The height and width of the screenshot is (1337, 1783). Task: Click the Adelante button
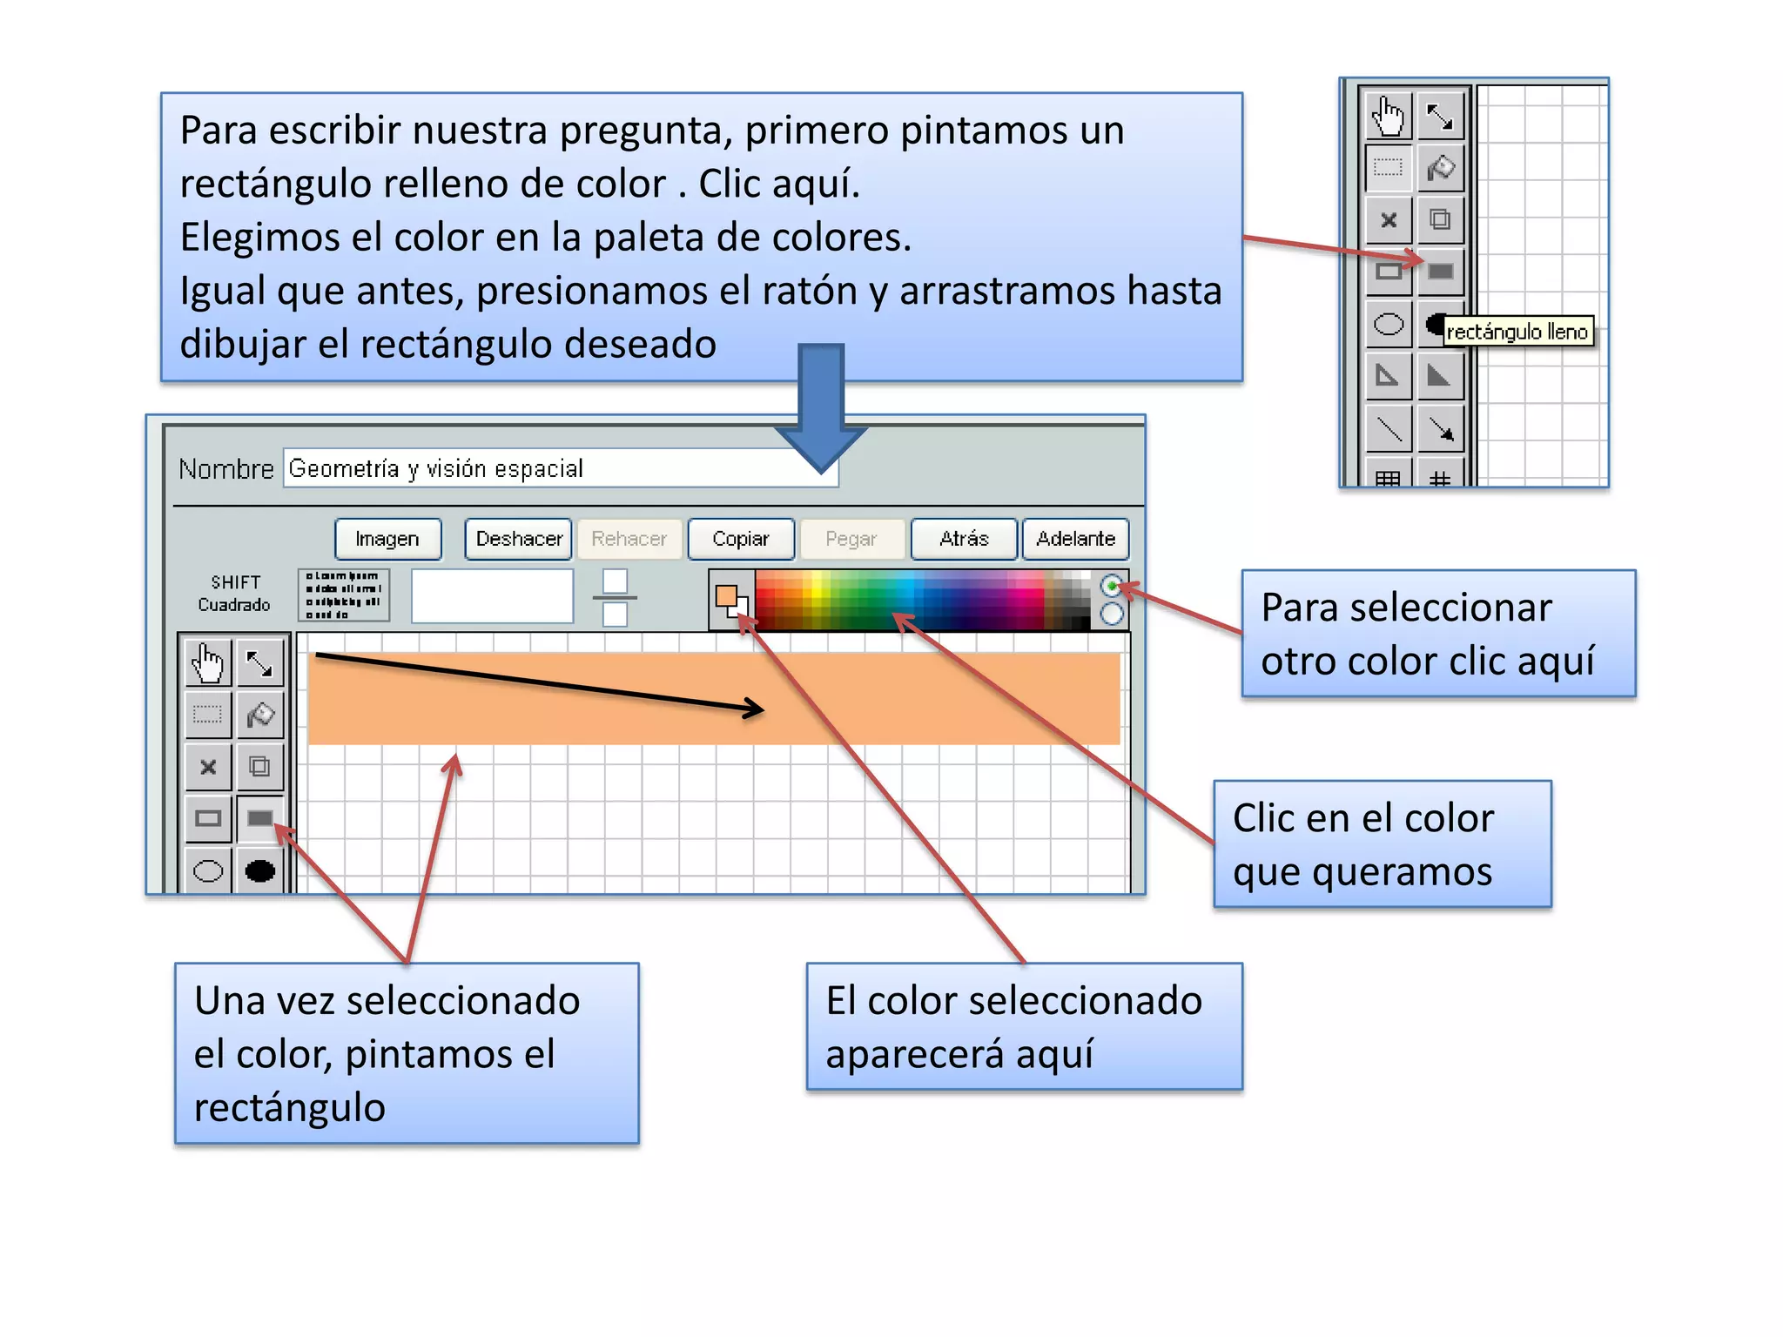pos(1076,539)
